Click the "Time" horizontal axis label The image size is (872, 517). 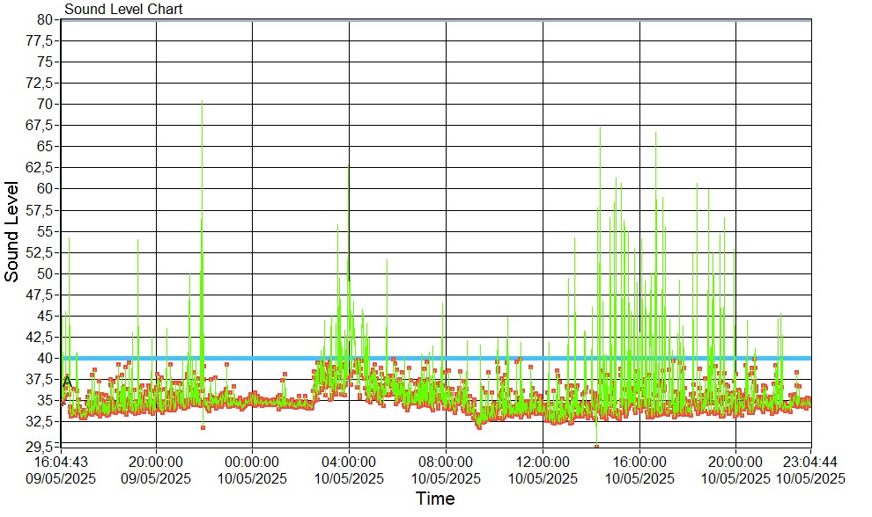tap(435, 499)
